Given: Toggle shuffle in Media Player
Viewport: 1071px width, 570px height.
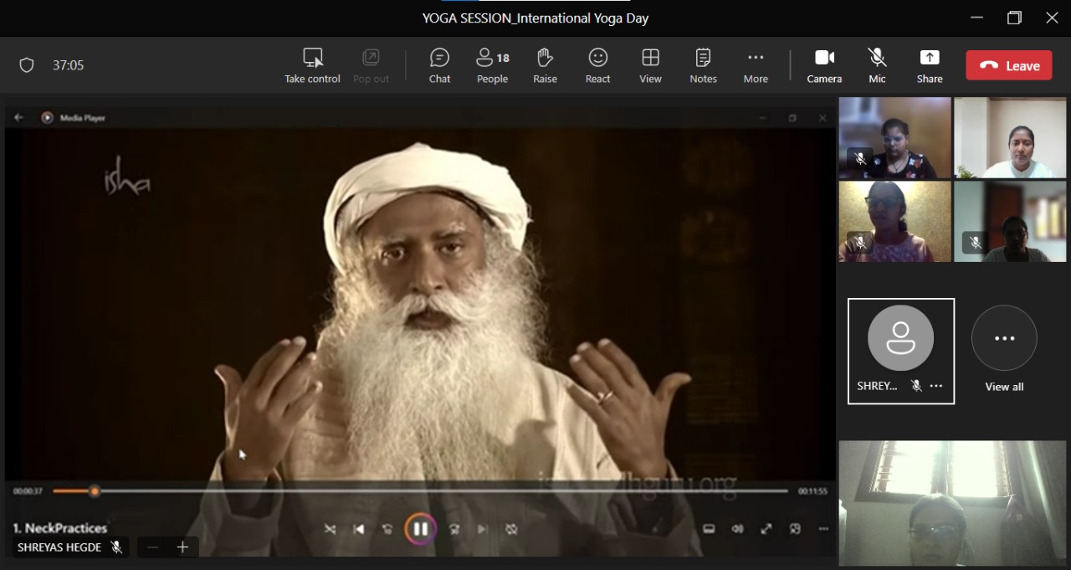Looking at the screenshot, I should 330,529.
